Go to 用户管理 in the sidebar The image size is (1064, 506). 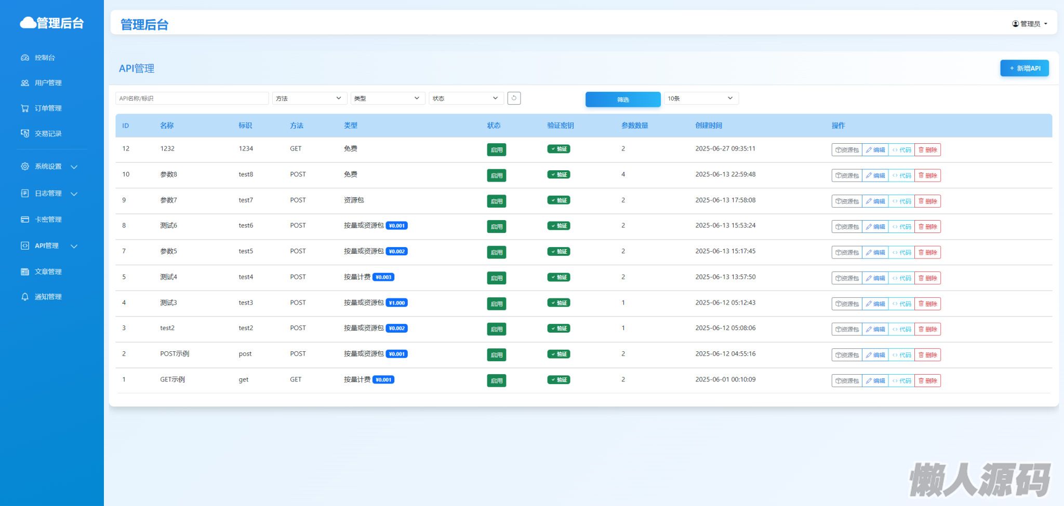point(48,83)
